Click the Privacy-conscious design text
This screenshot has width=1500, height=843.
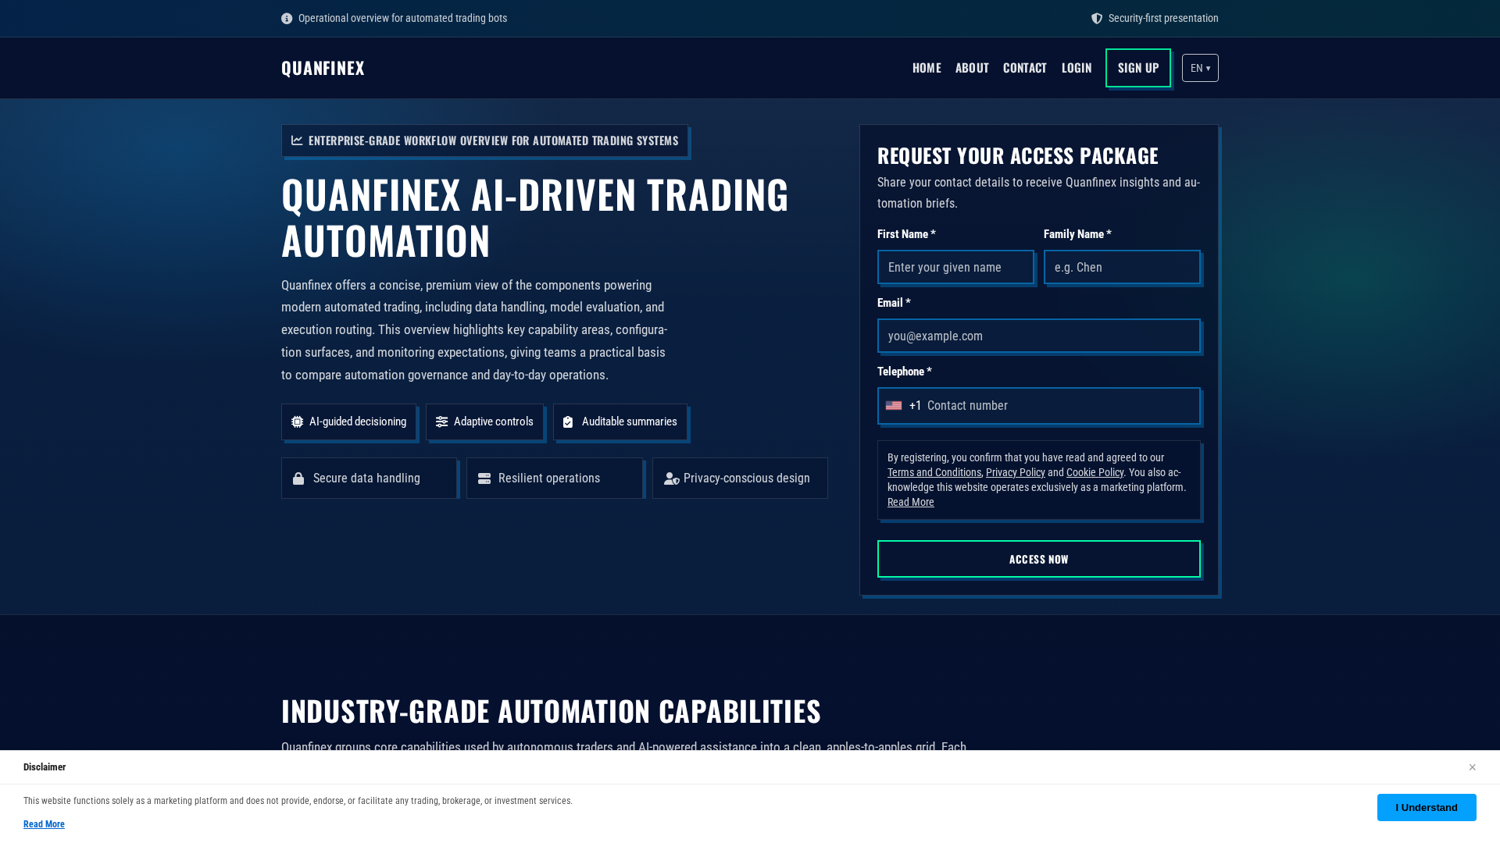pyautogui.click(x=747, y=478)
